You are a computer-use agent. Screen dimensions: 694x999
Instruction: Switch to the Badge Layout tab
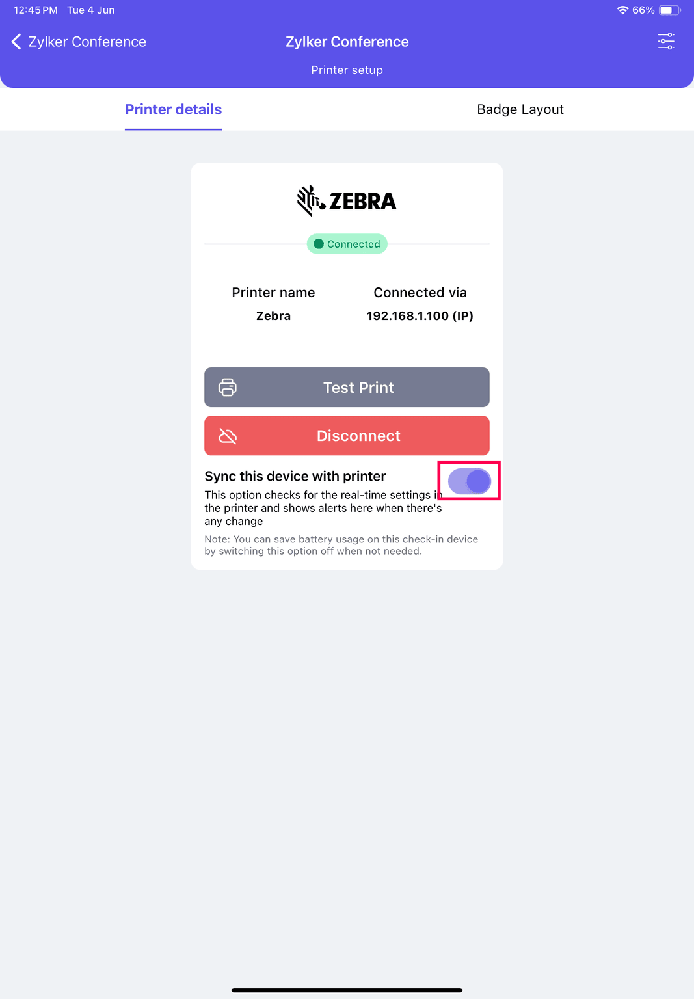pyautogui.click(x=520, y=109)
